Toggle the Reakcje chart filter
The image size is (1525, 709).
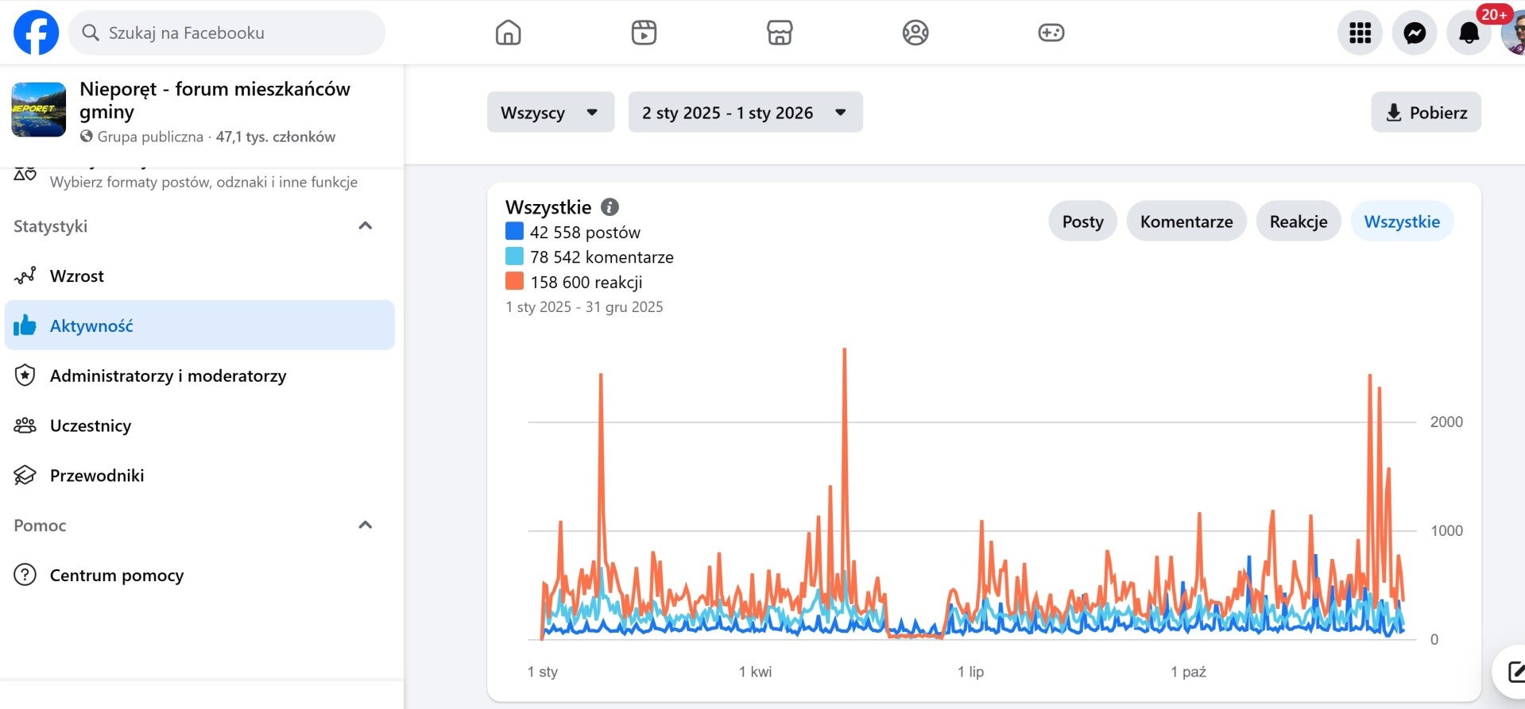(x=1298, y=222)
